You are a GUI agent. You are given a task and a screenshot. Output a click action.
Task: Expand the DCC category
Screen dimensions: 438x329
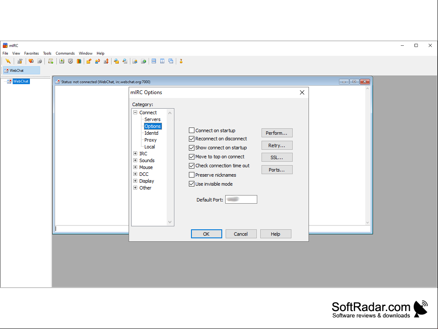coord(135,174)
